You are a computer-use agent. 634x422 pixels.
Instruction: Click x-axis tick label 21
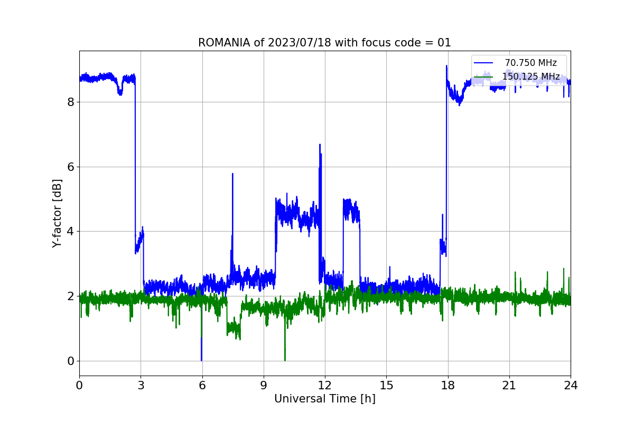point(509,386)
